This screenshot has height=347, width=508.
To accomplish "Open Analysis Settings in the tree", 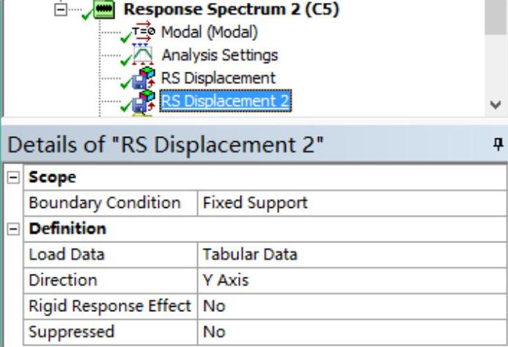I will pos(219,55).
